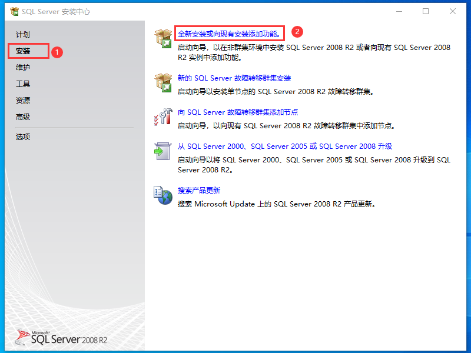Click the upgrade from SQL Server icon
The height and width of the screenshot is (353, 471).
[x=163, y=151]
